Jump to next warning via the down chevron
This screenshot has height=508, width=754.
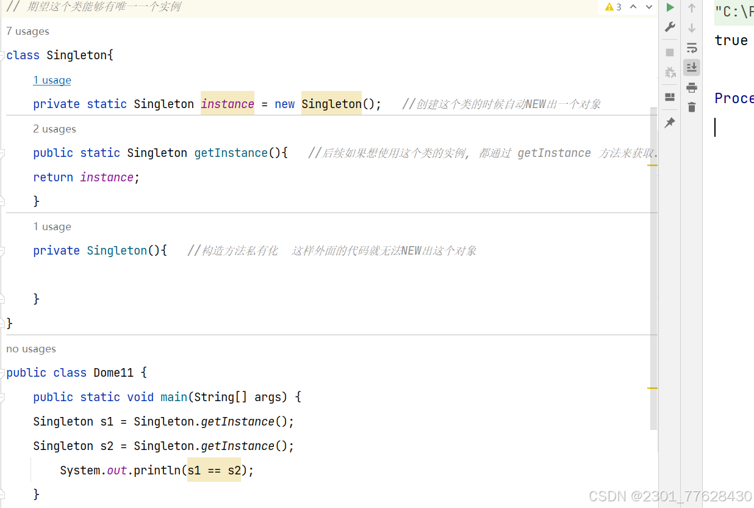pyautogui.click(x=648, y=7)
